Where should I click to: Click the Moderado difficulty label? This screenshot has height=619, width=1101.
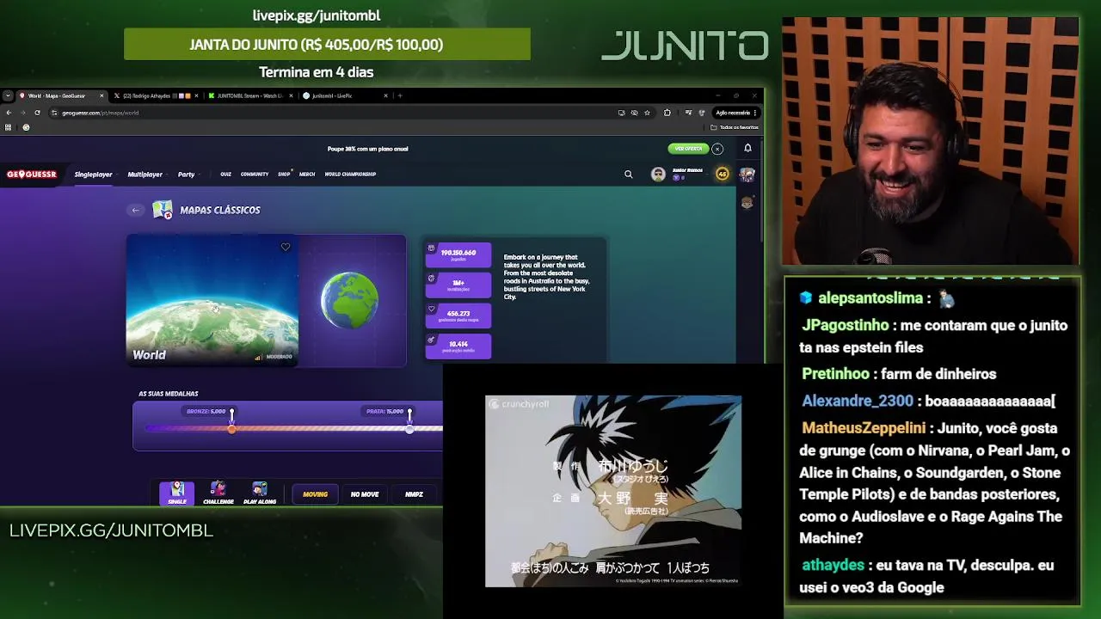pos(279,357)
